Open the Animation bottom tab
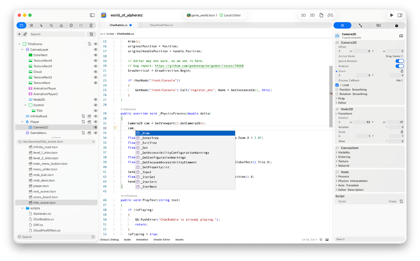 click(x=142, y=239)
